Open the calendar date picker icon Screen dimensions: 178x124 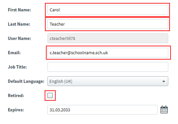164,110
